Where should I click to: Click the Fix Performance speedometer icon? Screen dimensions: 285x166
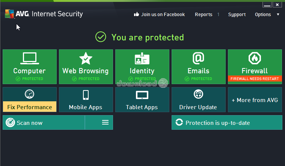coord(29,94)
